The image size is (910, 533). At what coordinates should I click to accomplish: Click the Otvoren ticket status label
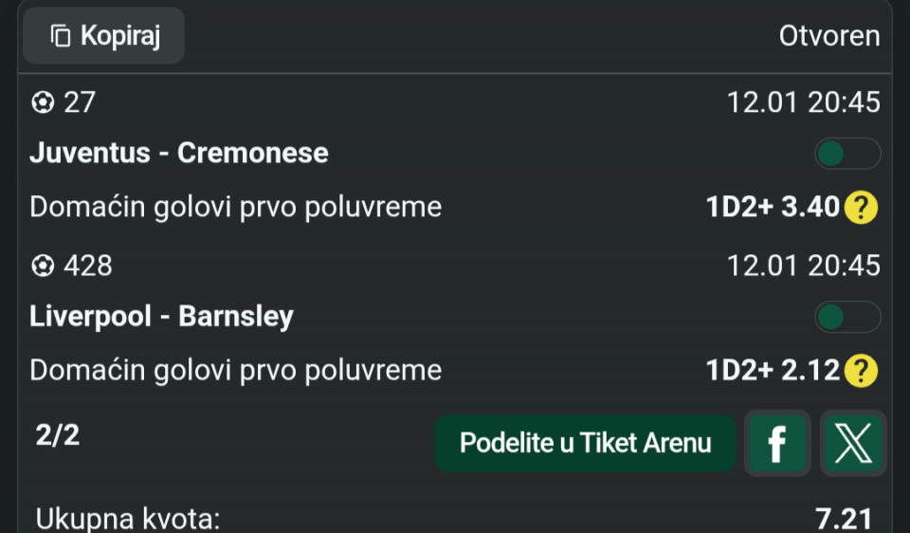point(829,36)
